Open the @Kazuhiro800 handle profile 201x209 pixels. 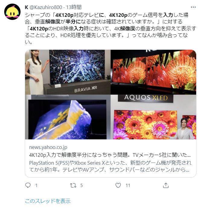pos(46,7)
